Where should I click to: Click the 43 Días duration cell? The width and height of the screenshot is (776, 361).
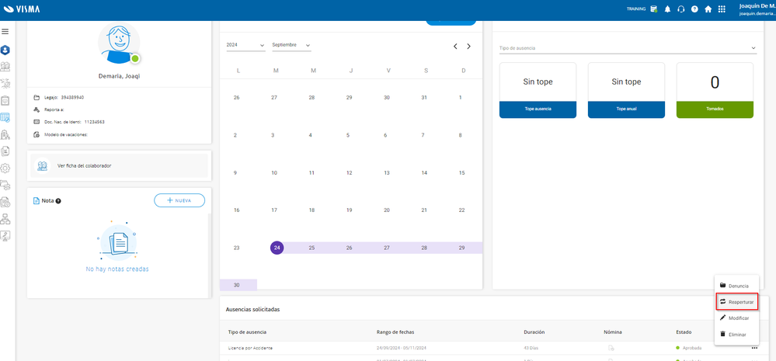531,348
